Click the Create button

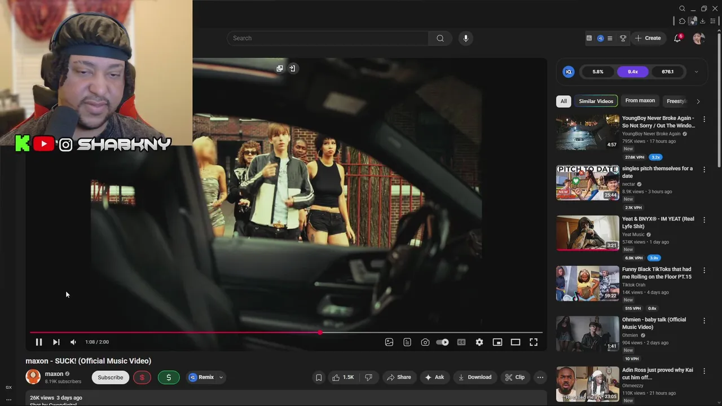(648, 38)
